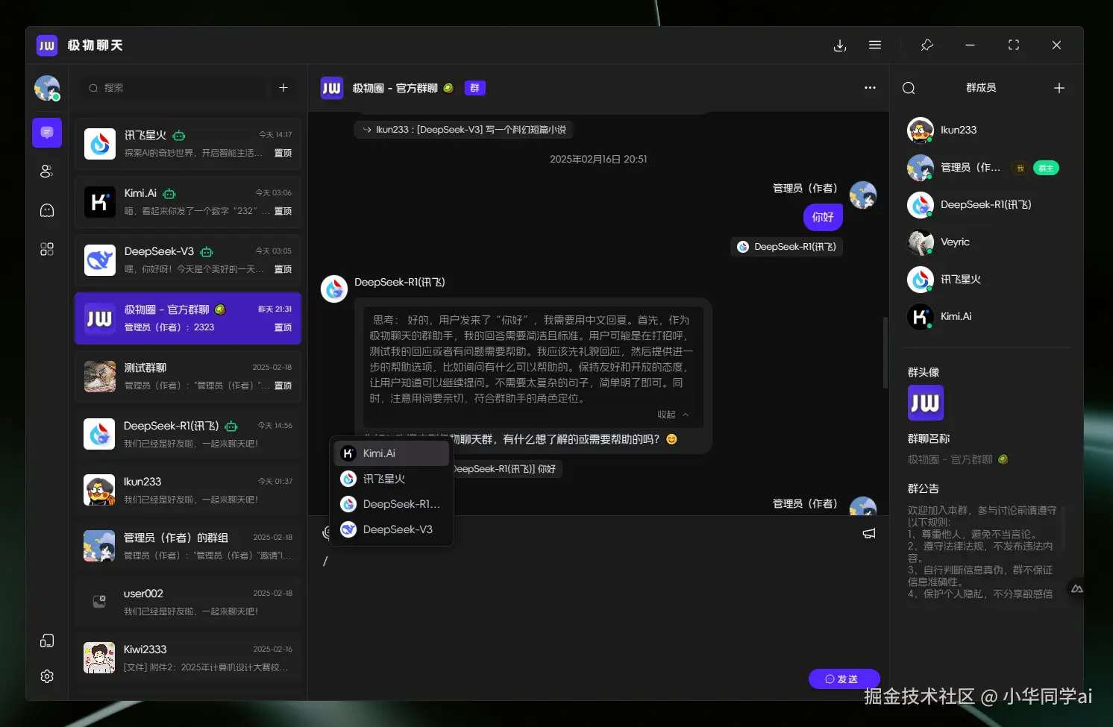Open the 管理员（作者）的群组 conversation
Viewport: 1113px width, 727px height.
pos(188,546)
